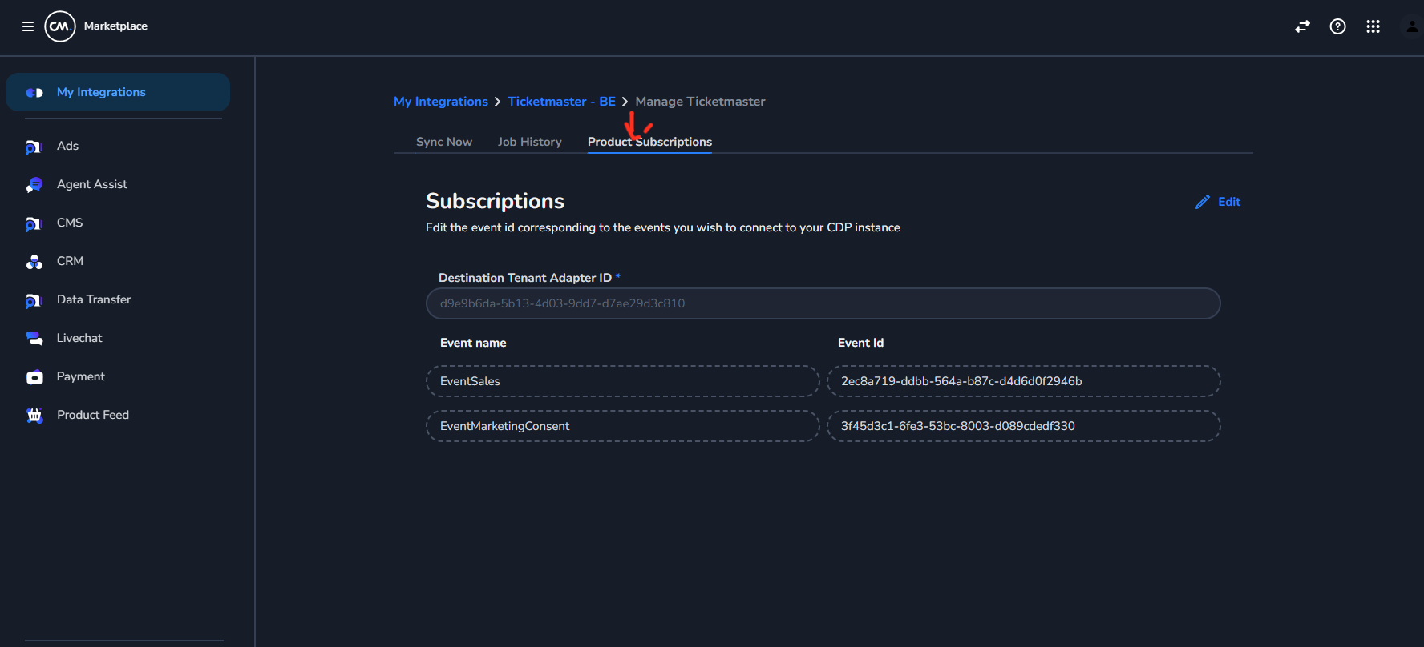Click the EventMarketingConsent event ID field
Screen dimensions: 1424x647
click(1024, 426)
